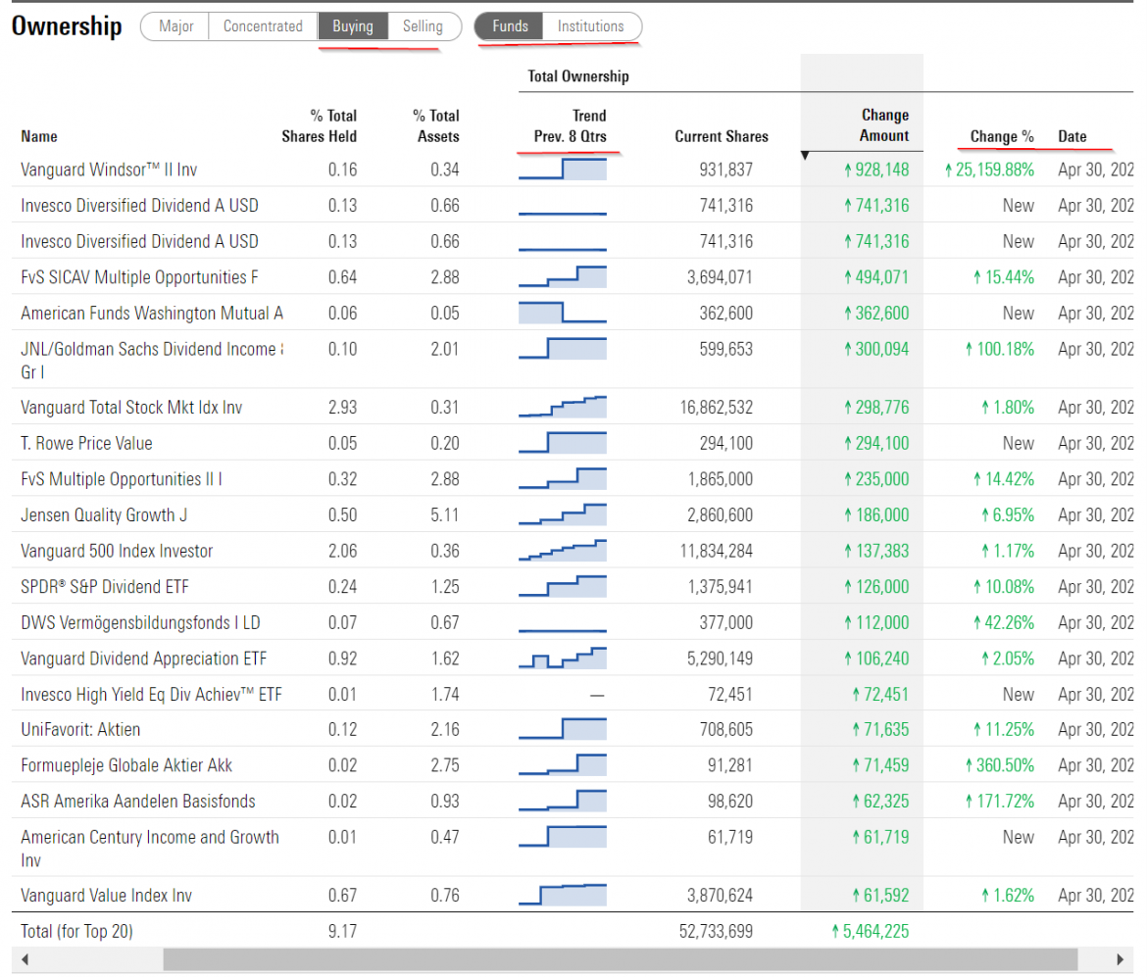Select the Jensen Quality Growth J trend chart

(563, 514)
